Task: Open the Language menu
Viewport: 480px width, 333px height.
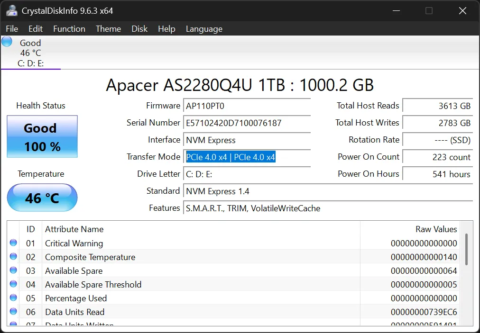Action: point(204,29)
